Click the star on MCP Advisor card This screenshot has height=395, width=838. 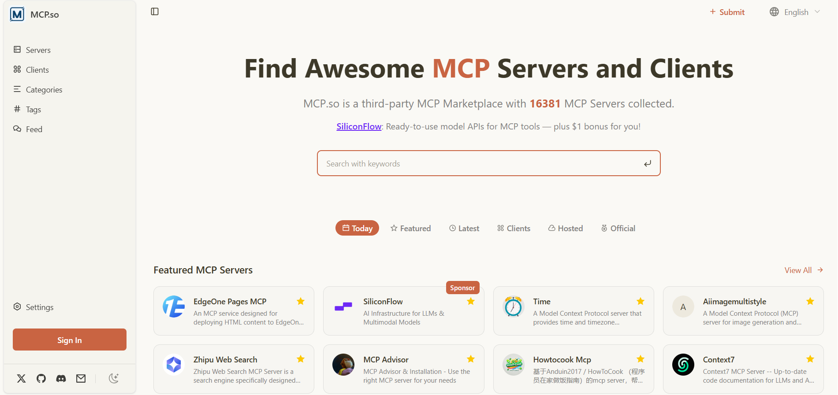tap(471, 359)
